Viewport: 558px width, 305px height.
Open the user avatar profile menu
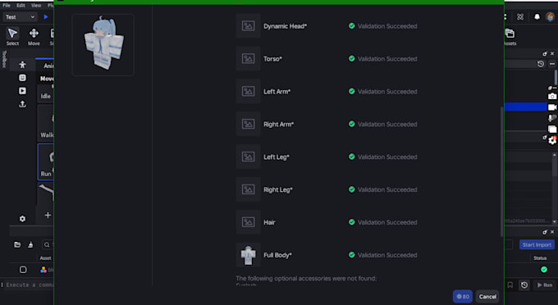pos(551,16)
